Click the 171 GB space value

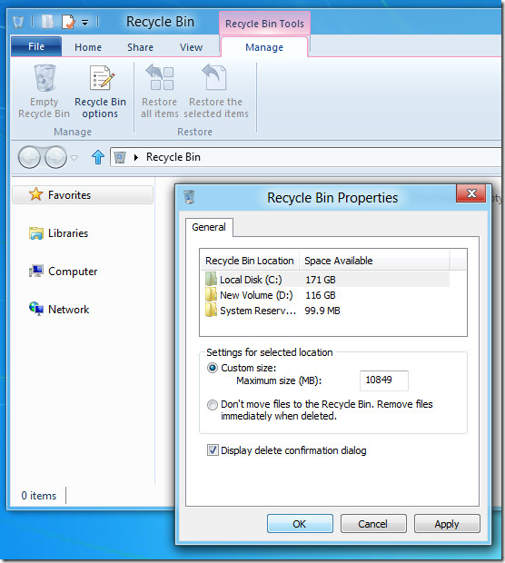(321, 280)
